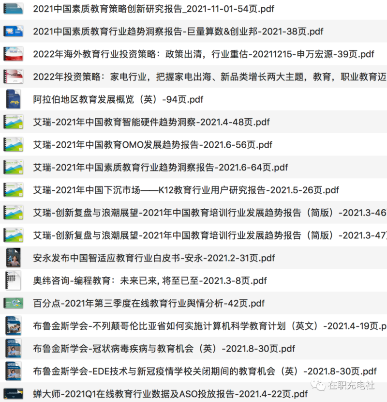Click file name 艾瑞-2021年中国素质教育行业趋势洞察报告-2021.6-64页.pdf
This screenshot has width=387, height=402.
(x=160, y=168)
